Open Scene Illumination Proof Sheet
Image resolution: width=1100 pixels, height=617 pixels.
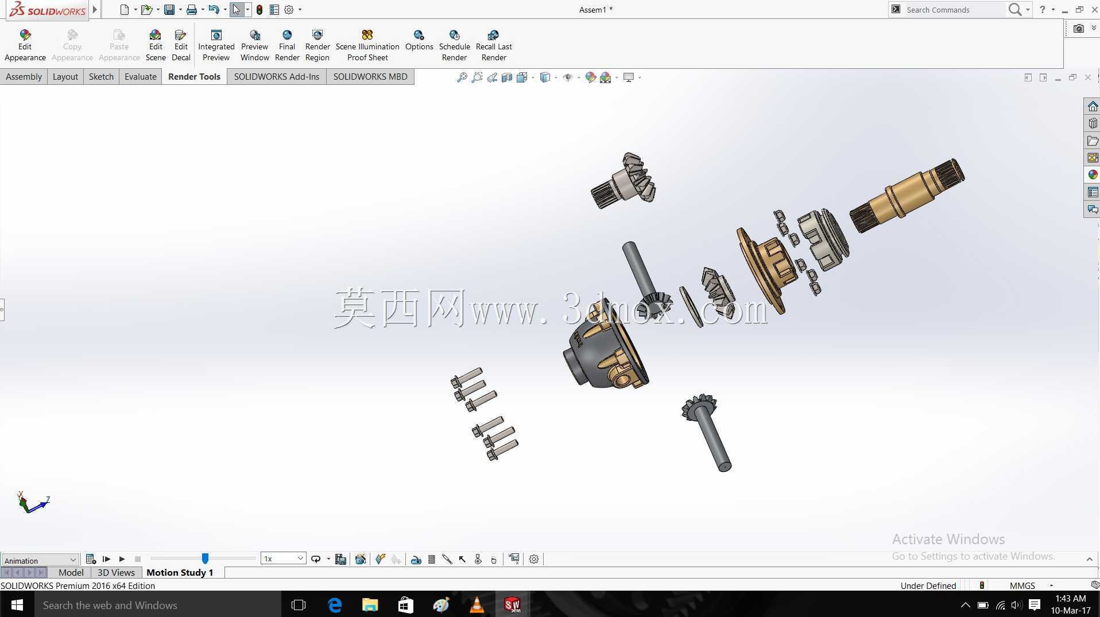point(367,45)
